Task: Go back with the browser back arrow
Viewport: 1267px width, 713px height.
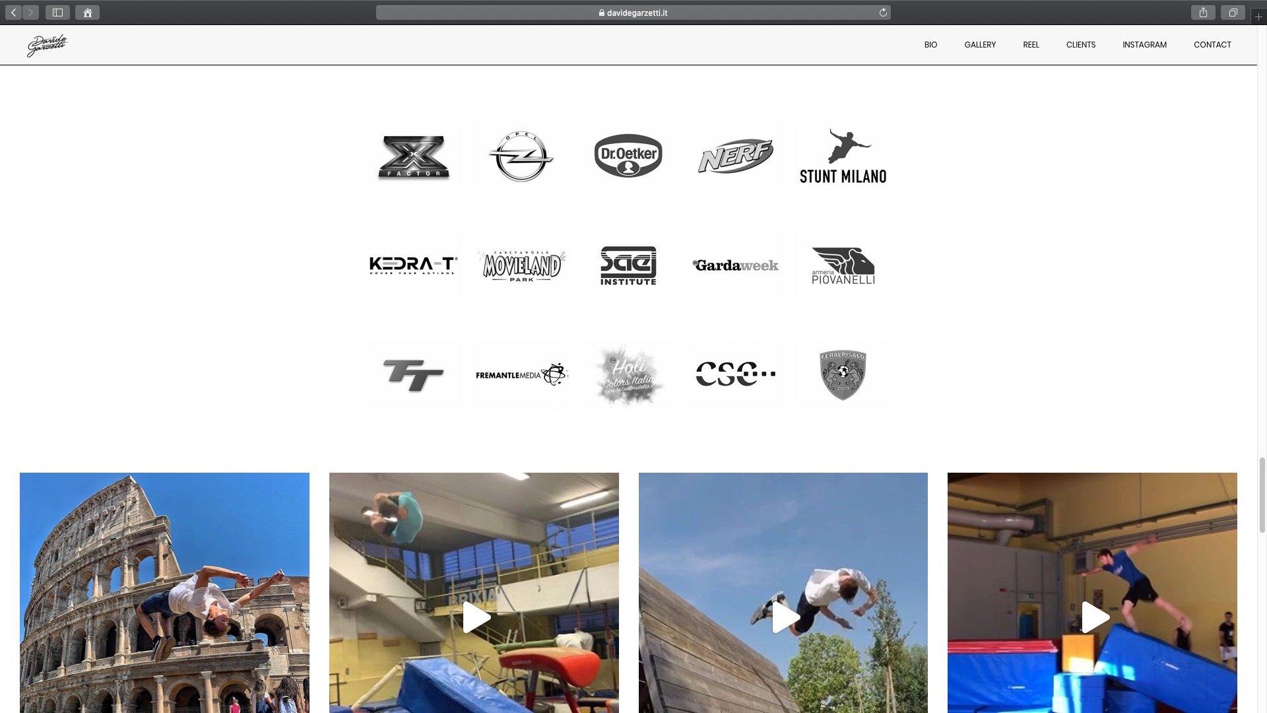Action: tap(14, 13)
